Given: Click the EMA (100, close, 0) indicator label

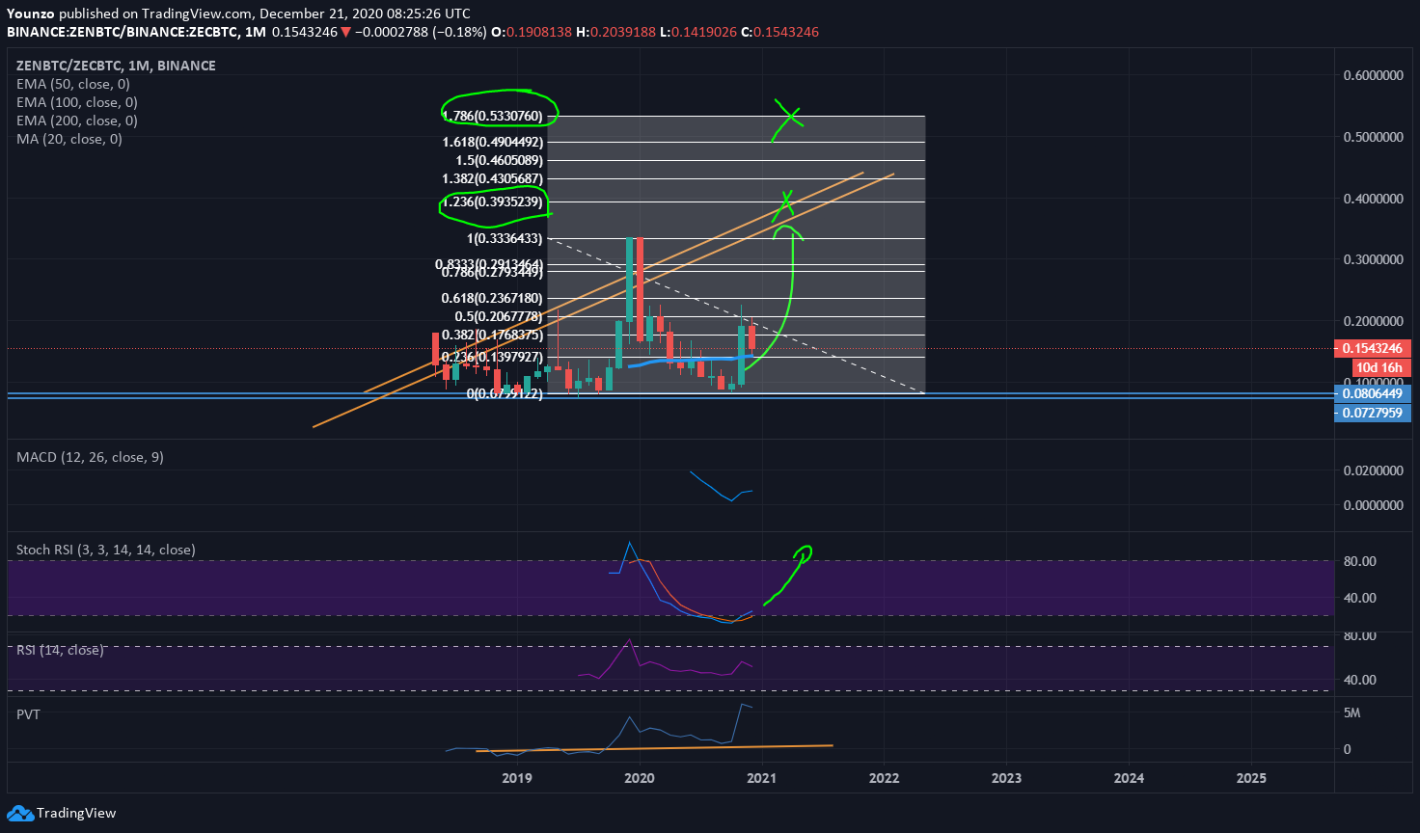Looking at the screenshot, I should (x=77, y=102).
